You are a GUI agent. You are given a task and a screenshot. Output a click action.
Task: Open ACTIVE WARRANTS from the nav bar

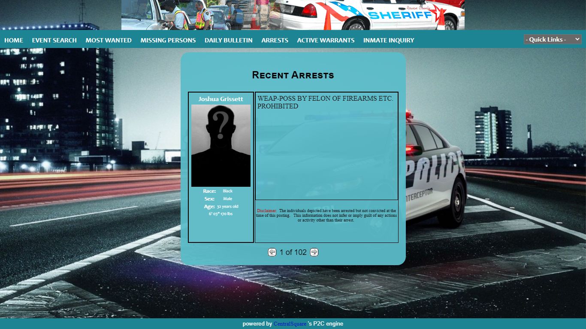click(x=326, y=40)
